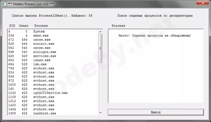Click the window's title bar app icon
211x122 pixels.
(x=4, y=4)
